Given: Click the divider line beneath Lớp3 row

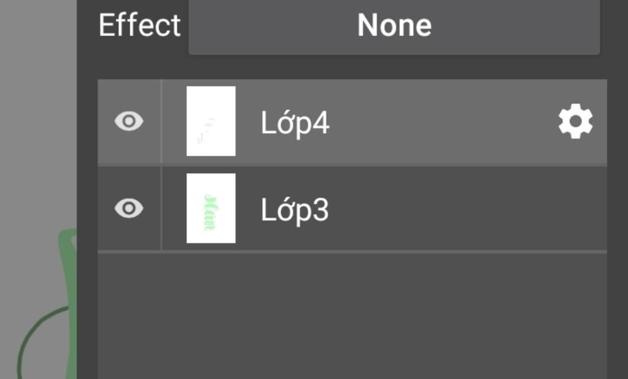Looking at the screenshot, I should [x=352, y=251].
